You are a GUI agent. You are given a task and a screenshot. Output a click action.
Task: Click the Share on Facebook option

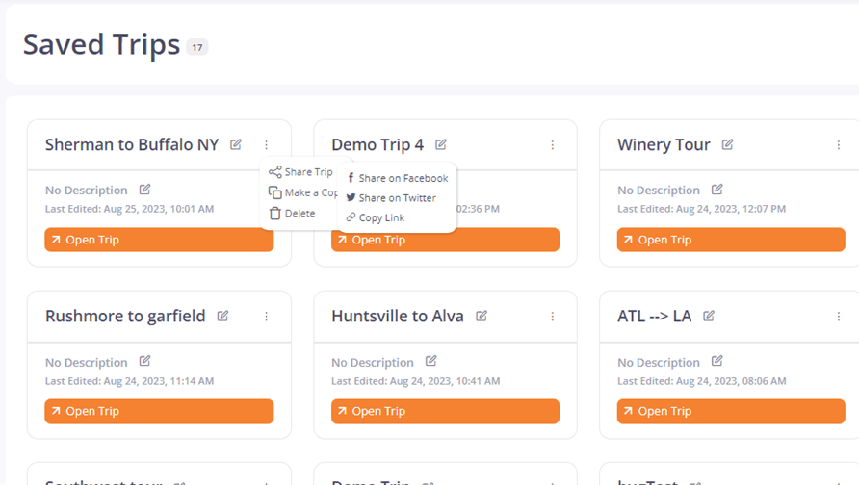point(398,178)
